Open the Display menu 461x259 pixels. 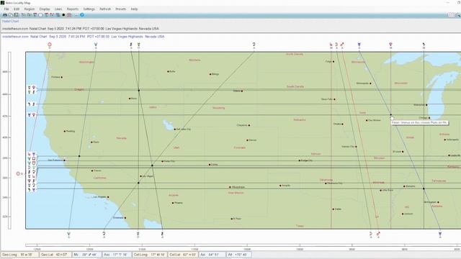[x=45, y=9]
